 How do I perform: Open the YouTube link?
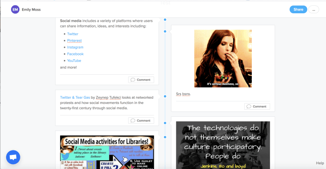74,61
